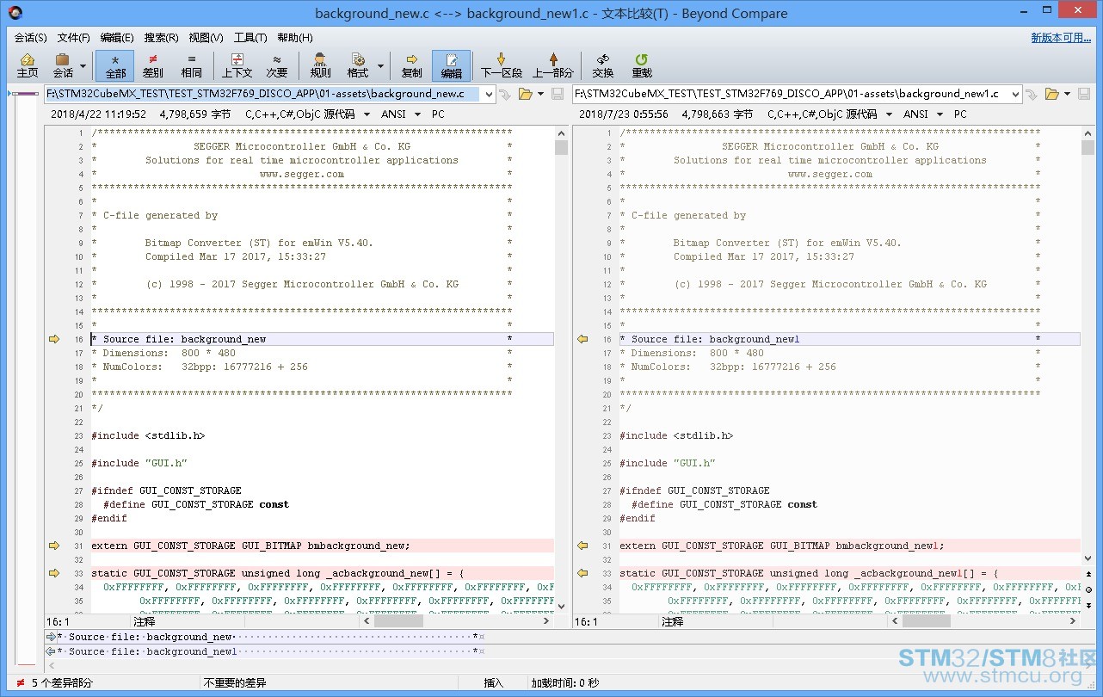Toggle the 全部 show-all filter
Viewport: 1103px width, 697px height.
115,65
